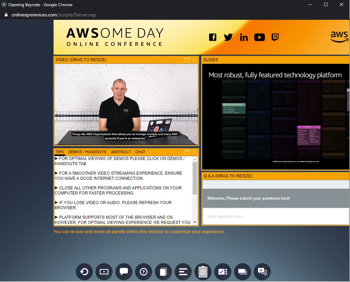The image size is (350, 282).
Task: Open the documents/handouts icon in the toolbar
Action: [163, 272]
